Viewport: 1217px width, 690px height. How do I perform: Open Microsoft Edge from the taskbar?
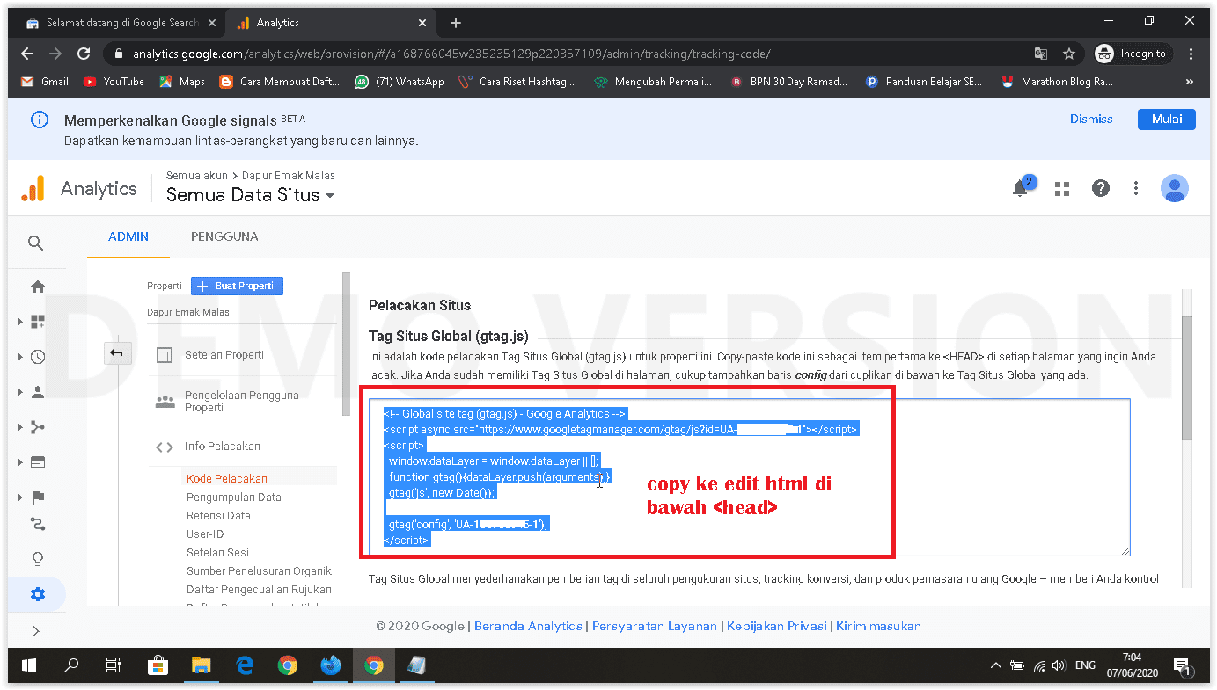(245, 665)
